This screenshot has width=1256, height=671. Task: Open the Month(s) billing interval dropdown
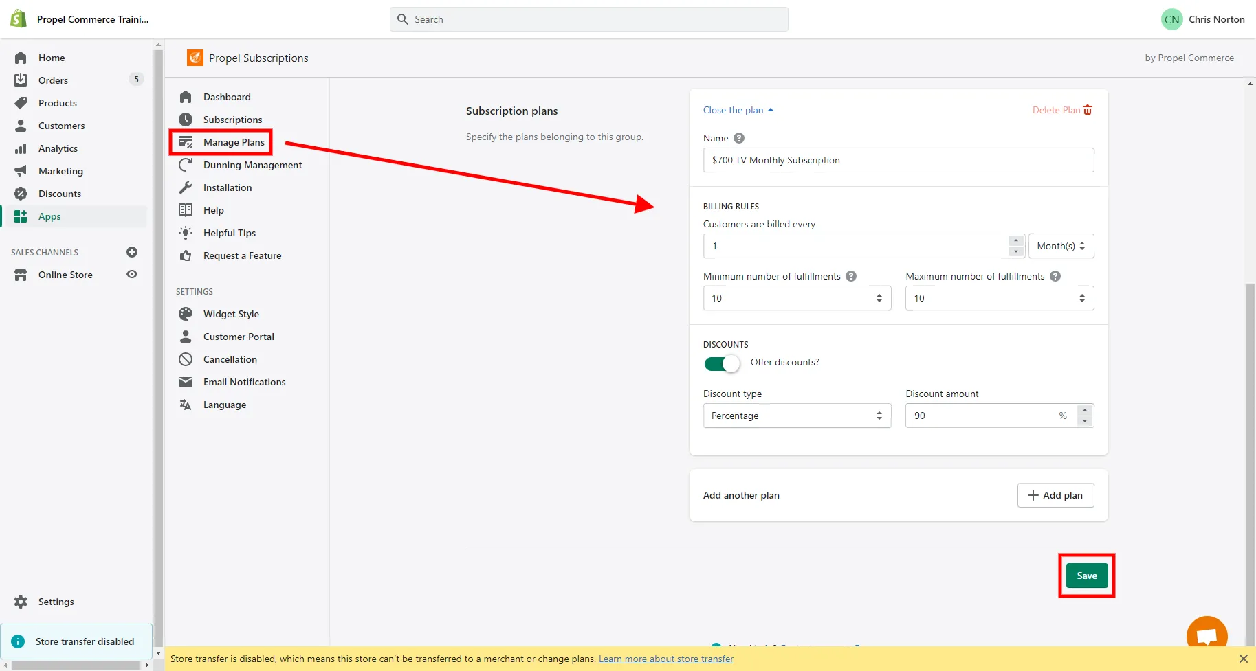pos(1061,246)
